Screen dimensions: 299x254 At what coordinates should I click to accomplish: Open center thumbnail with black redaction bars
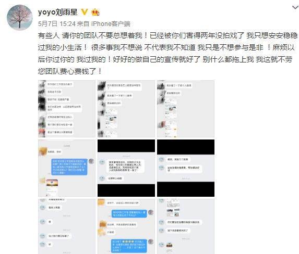point(126,168)
